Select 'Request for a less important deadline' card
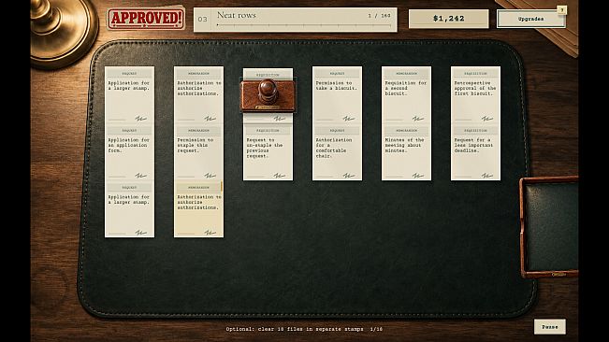This screenshot has height=342, width=609. coord(475,152)
